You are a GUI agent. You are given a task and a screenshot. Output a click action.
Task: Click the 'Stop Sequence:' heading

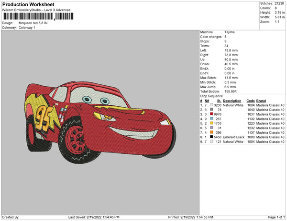point(212,96)
